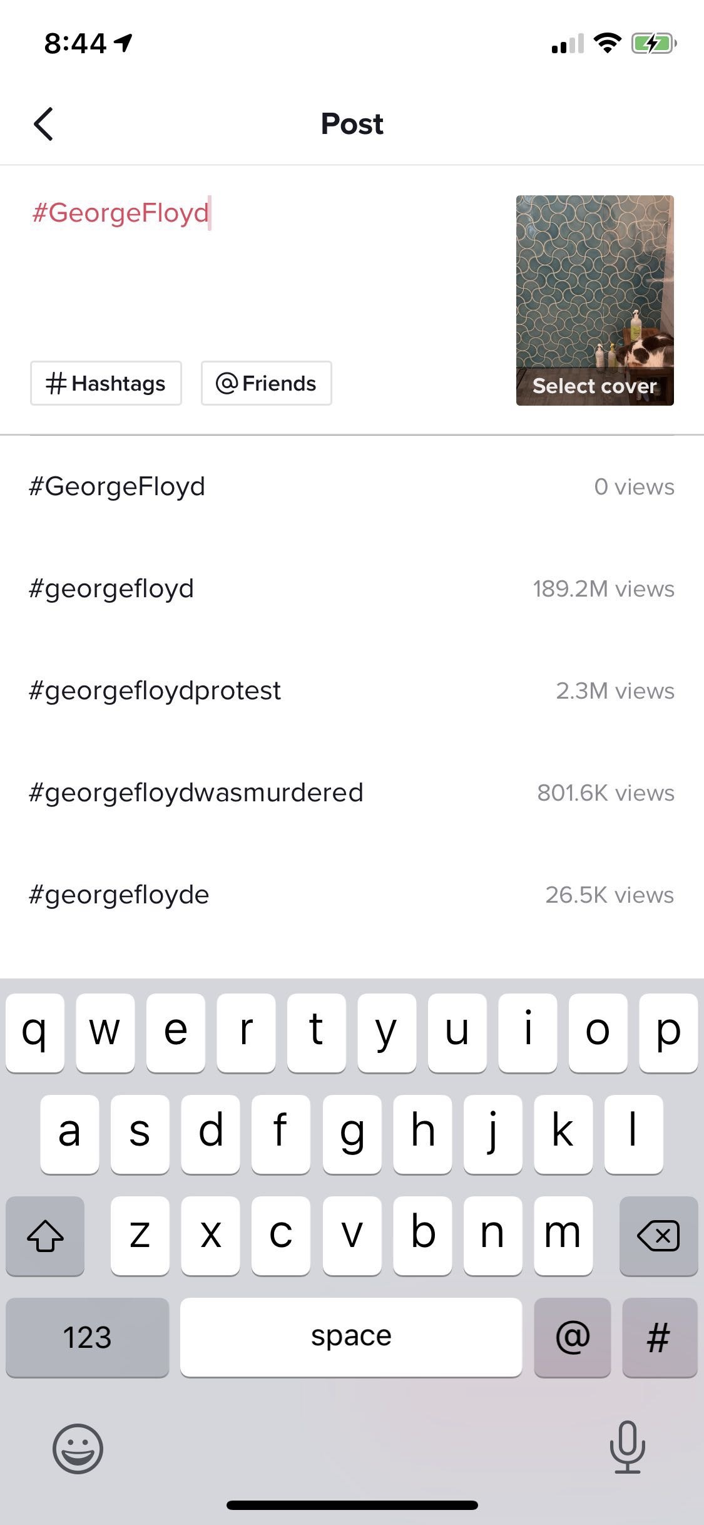Select #GeorgeFloyd suggestion with 0 views
This screenshot has height=1525, width=704.
tap(350, 487)
